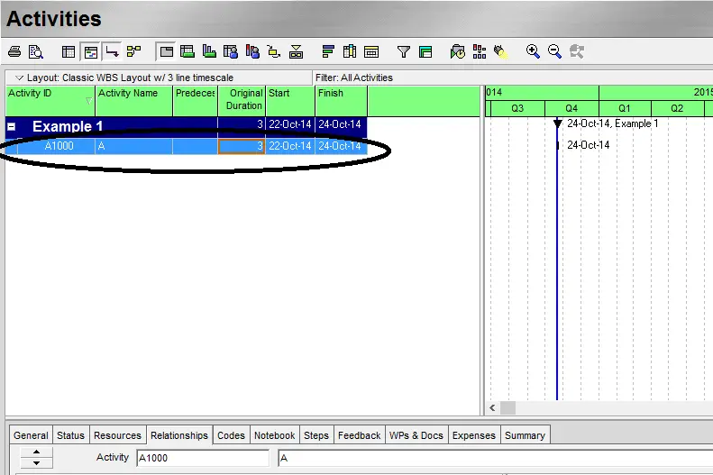Open the Trace Logic view
Viewport: 713px width, 475px height.
pos(274,51)
